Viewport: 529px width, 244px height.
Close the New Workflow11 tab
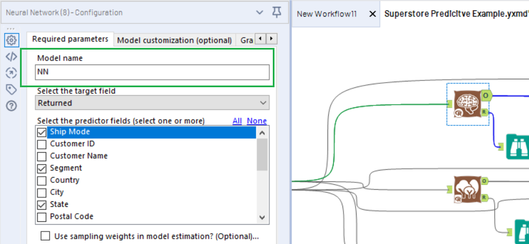373,14
